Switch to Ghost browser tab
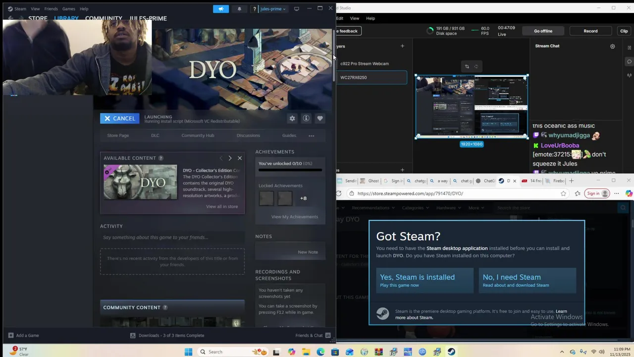Image resolution: width=634 pixels, height=357 pixels. click(x=370, y=181)
